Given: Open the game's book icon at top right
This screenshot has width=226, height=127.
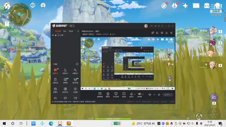Looking at the screenshot, I should (x=196, y=6).
